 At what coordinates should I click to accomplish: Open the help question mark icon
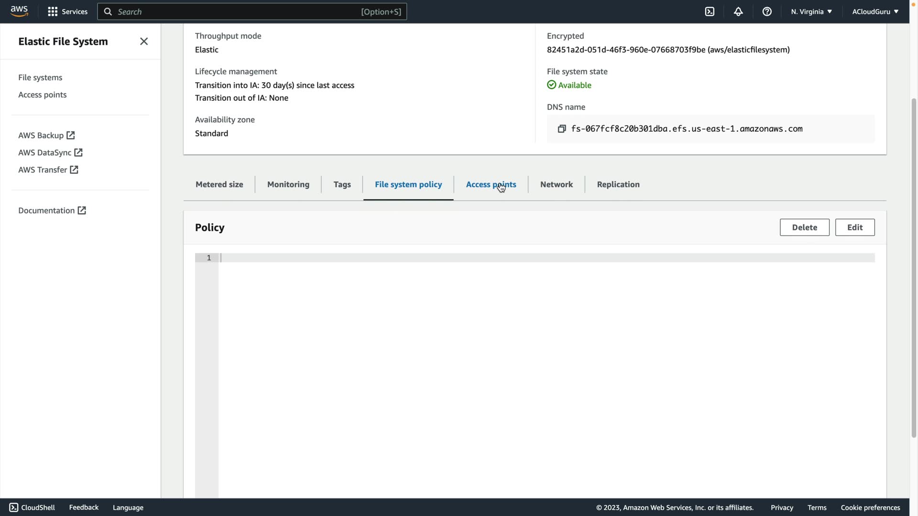[767, 11]
